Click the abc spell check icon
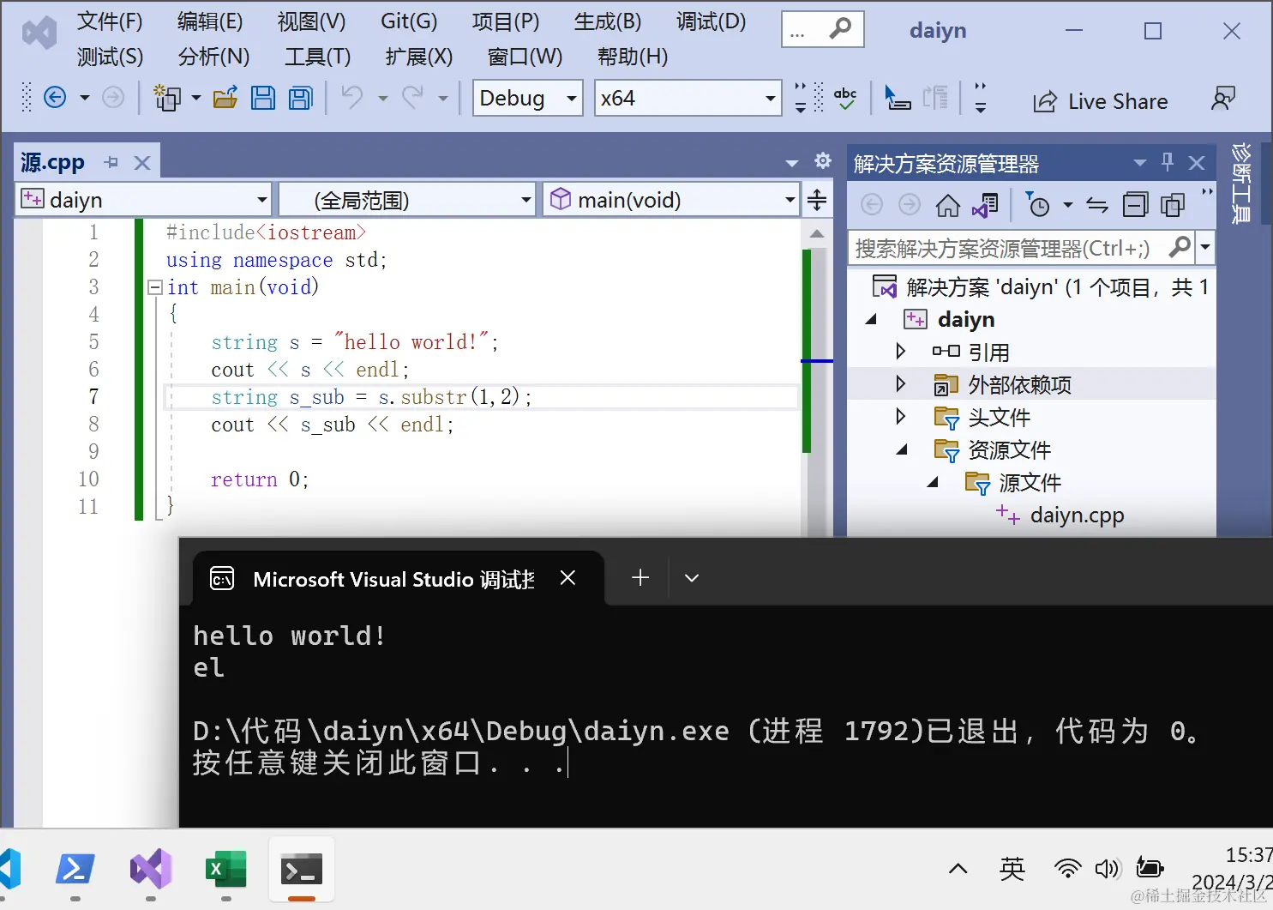 tap(845, 99)
